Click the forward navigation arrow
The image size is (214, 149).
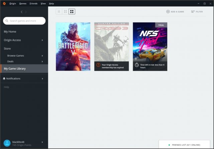[26, 12]
